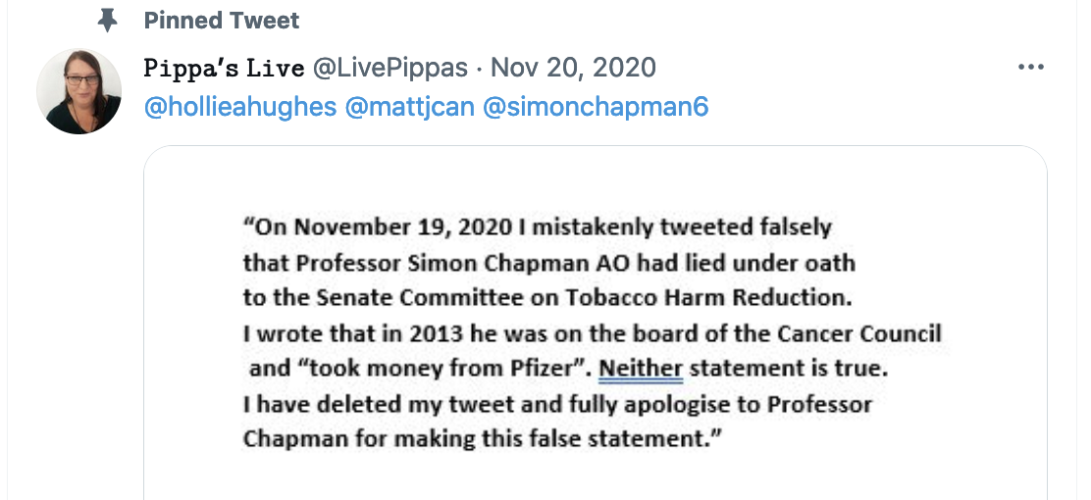This screenshot has height=500, width=1091.
Task: Click the pin icon beside Pinned Tweet
Action: click(108, 20)
